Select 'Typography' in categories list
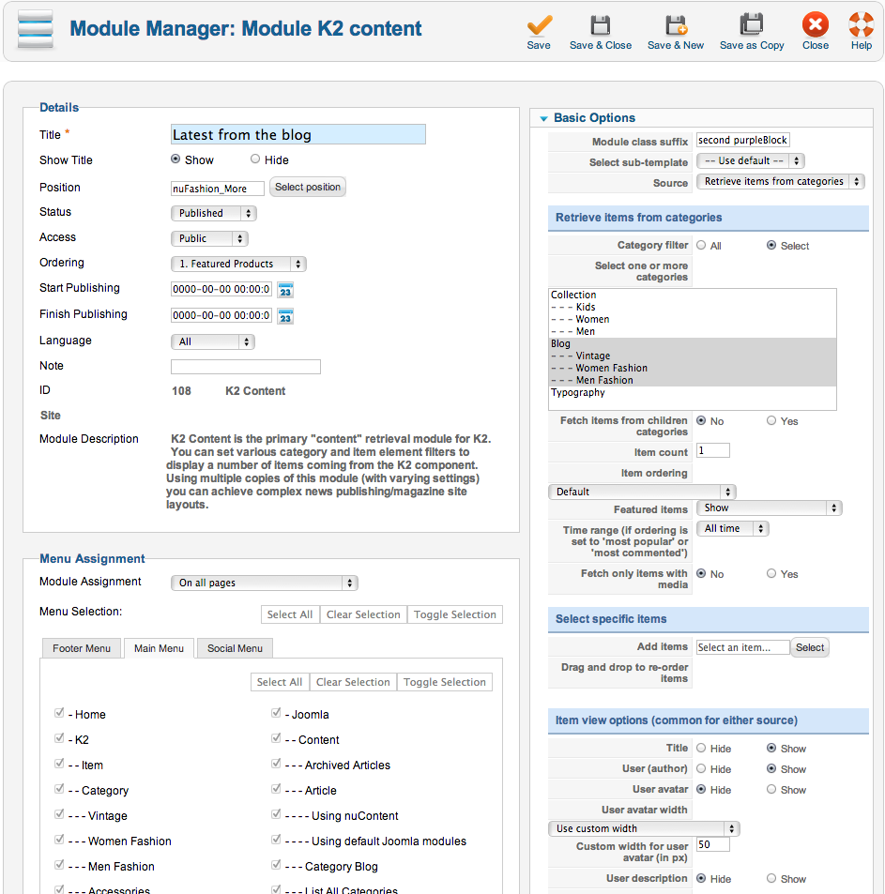 pyautogui.click(x=693, y=392)
